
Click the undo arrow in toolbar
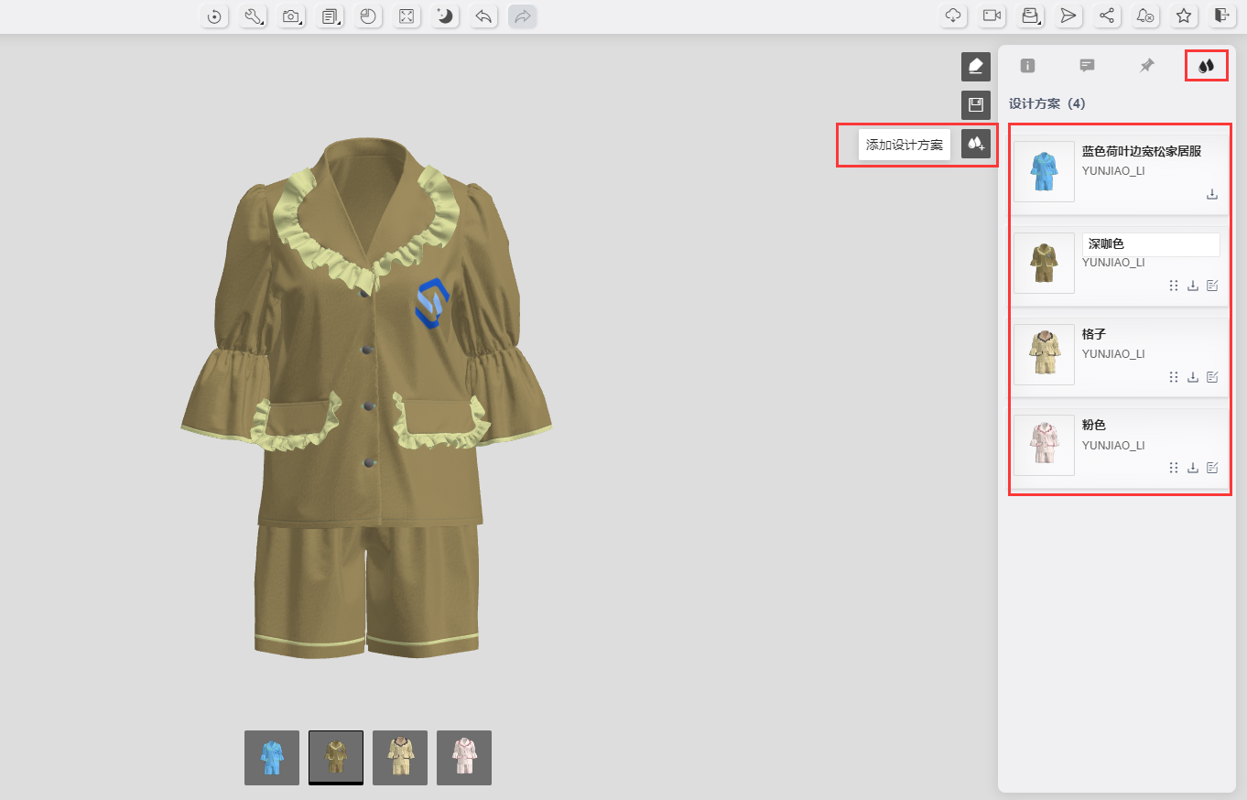483,16
